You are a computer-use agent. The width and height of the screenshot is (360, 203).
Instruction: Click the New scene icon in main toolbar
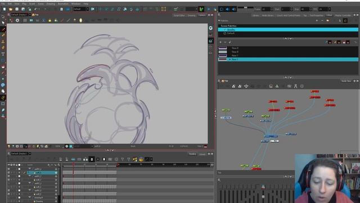point(4,9)
